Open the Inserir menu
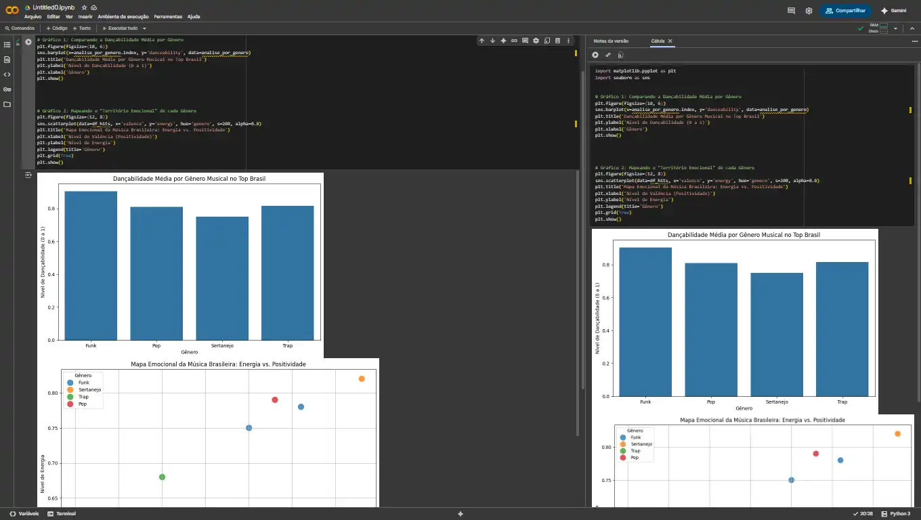 tap(85, 16)
